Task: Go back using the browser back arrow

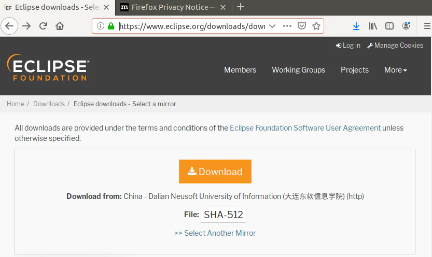Action: (x=9, y=26)
